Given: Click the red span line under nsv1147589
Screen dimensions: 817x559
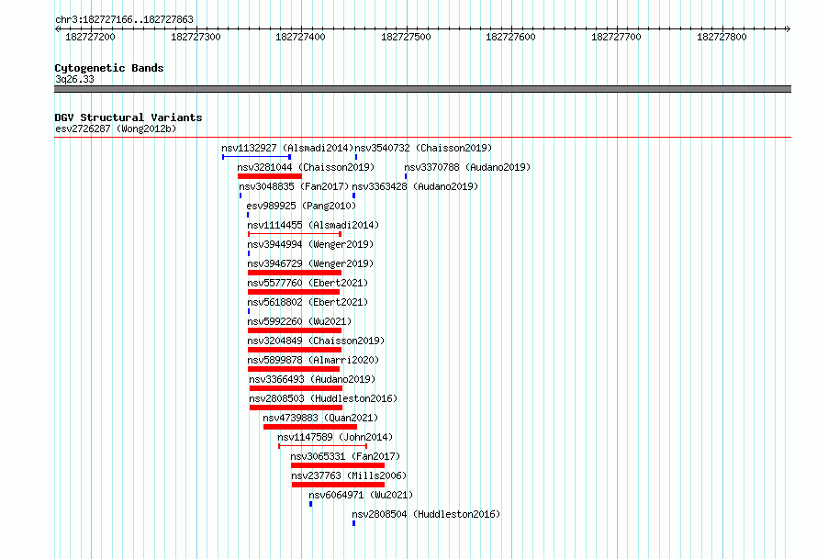Looking at the screenshot, I should (x=322, y=446).
